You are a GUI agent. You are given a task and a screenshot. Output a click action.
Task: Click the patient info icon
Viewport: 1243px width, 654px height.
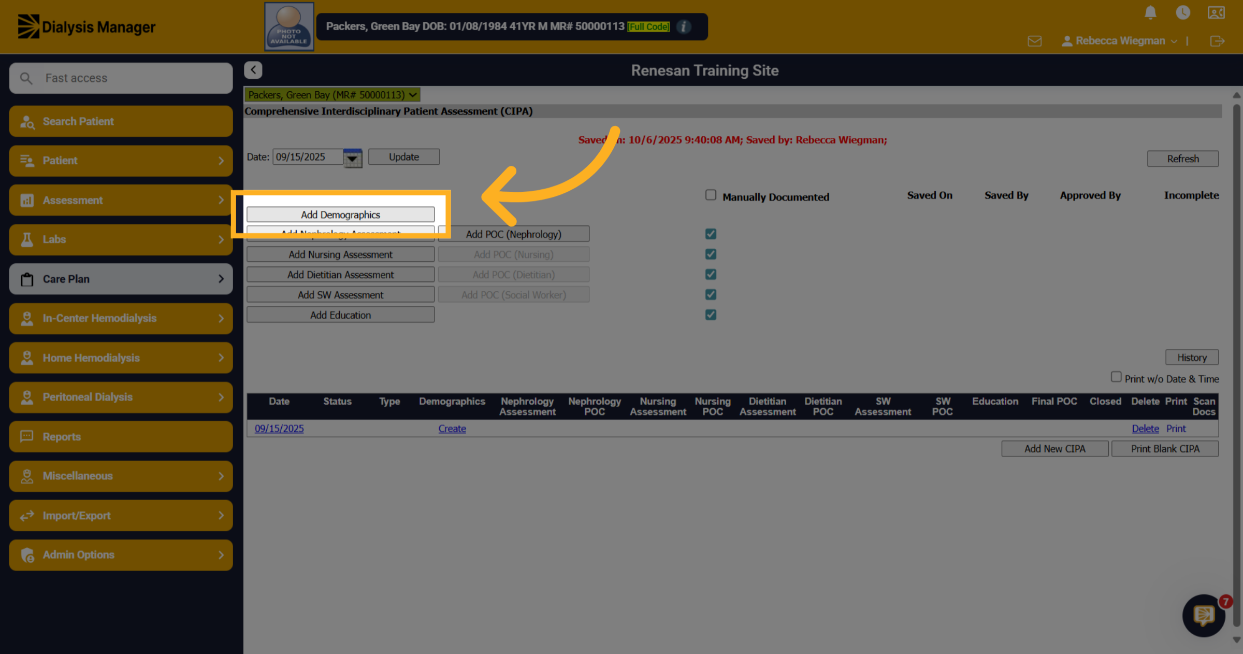click(x=684, y=26)
